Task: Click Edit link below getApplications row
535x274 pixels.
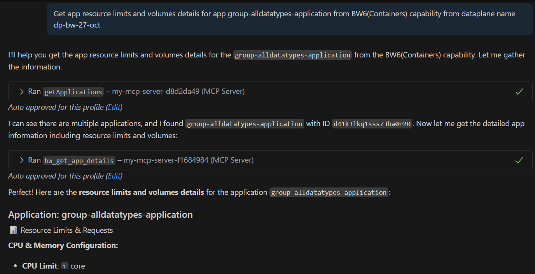Action: (x=114, y=107)
